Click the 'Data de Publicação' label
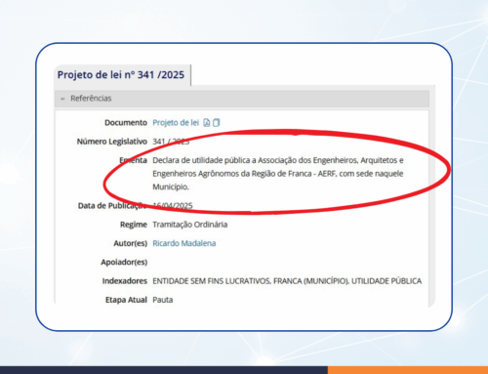The height and width of the screenshot is (374, 488). pos(112,206)
